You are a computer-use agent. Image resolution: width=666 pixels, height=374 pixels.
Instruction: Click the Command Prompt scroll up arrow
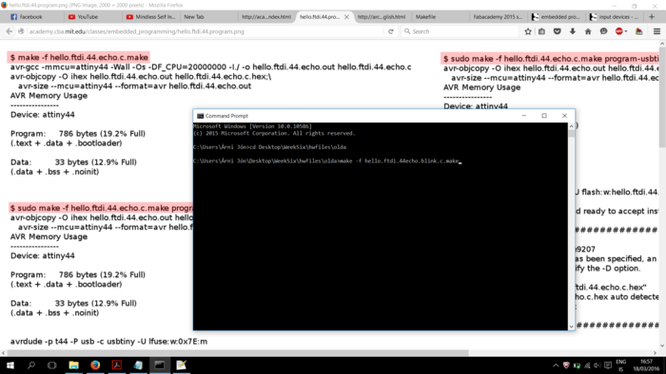[x=571, y=126]
